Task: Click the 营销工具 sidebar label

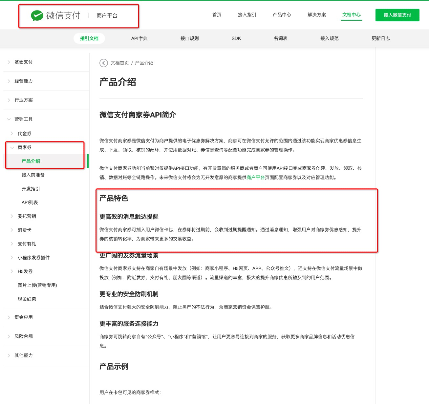Action: click(x=24, y=119)
